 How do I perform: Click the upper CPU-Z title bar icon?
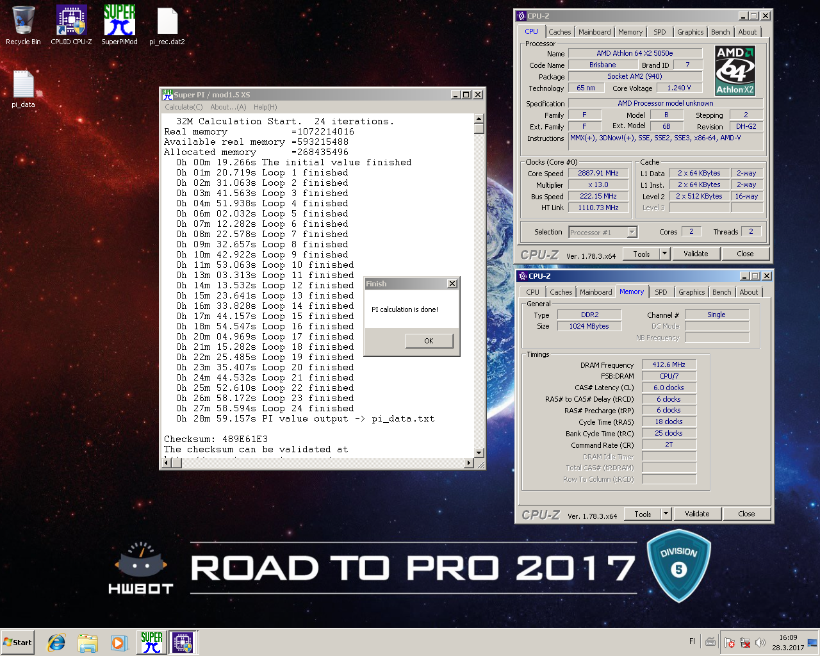pyautogui.click(x=521, y=16)
